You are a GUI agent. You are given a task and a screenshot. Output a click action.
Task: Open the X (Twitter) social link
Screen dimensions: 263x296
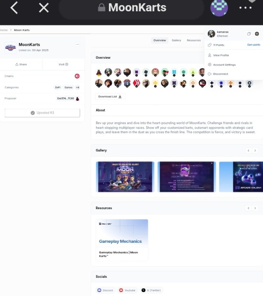151,290
